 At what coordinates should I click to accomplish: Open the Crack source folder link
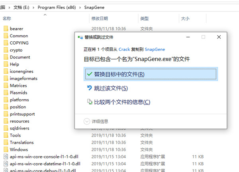(x=124, y=49)
